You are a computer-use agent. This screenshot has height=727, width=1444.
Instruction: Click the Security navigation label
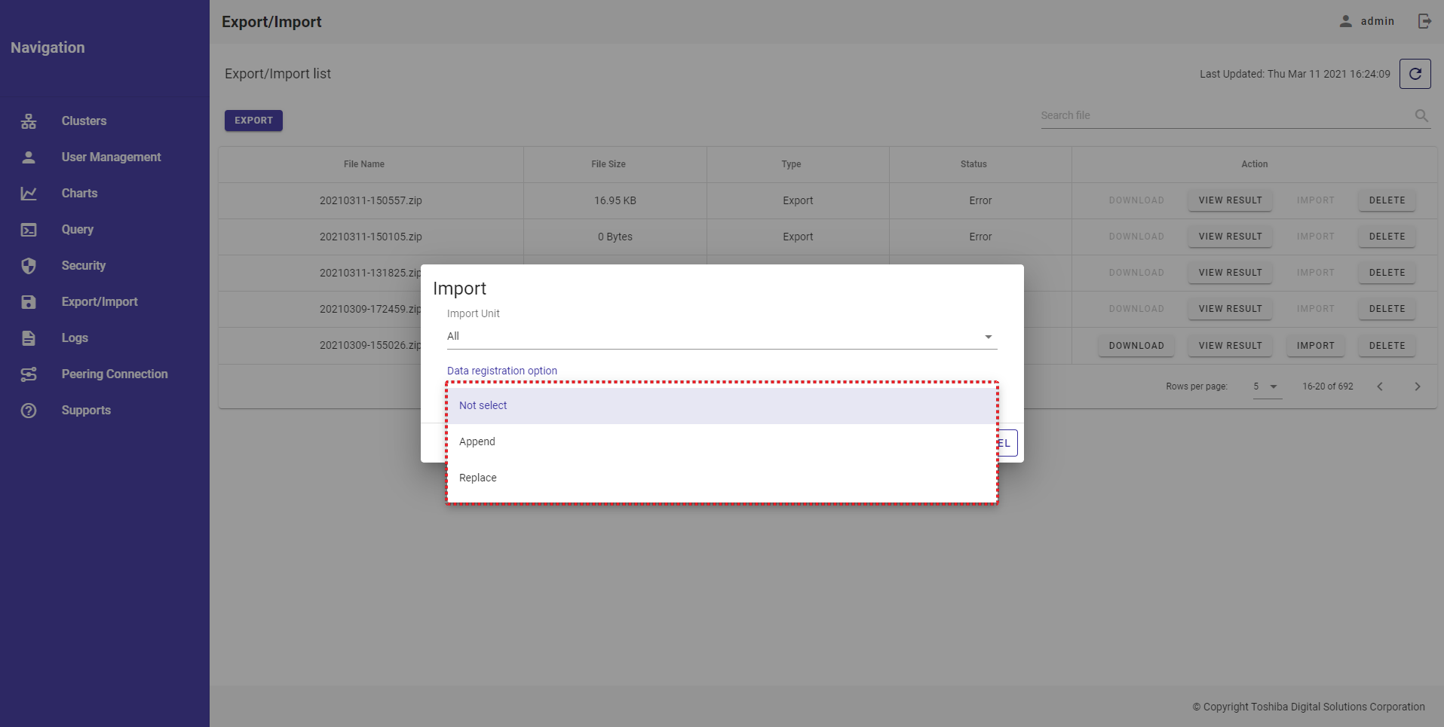click(x=84, y=266)
